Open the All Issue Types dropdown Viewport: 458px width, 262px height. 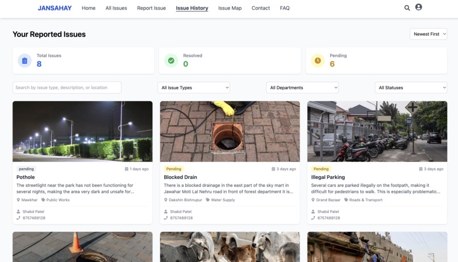coord(194,88)
